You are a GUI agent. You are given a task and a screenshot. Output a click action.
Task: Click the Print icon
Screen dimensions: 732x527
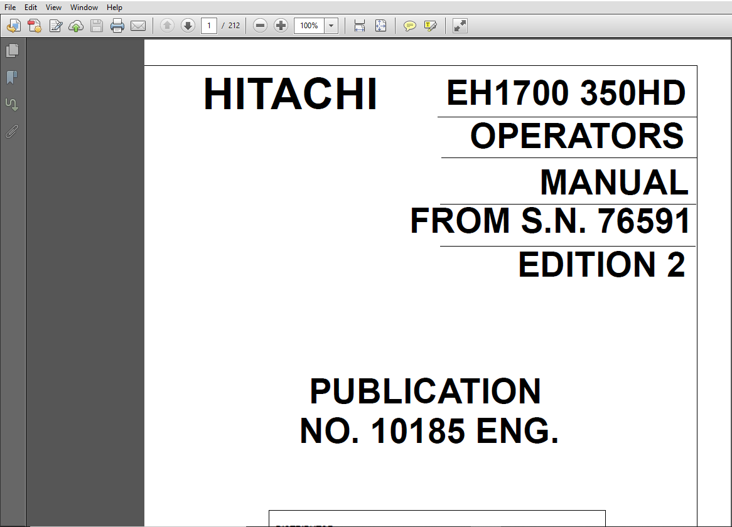tap(117, 26)
